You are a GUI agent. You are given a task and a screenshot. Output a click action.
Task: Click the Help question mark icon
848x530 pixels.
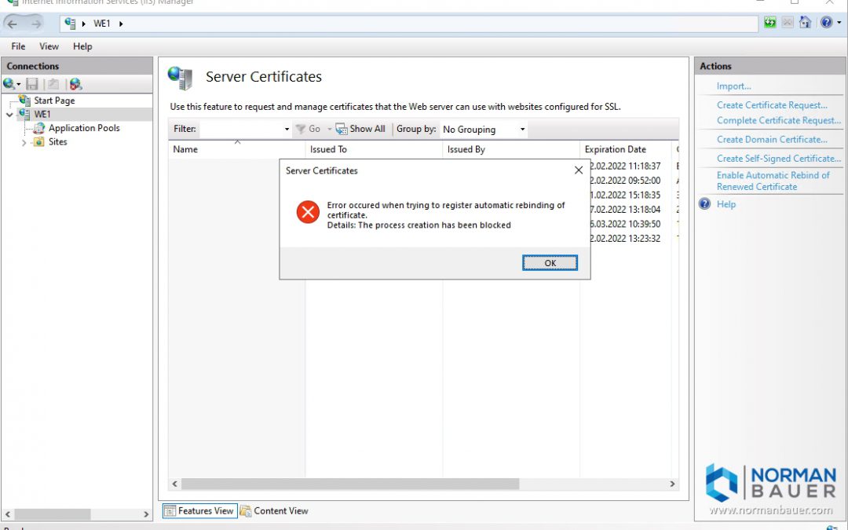(825, 23)
